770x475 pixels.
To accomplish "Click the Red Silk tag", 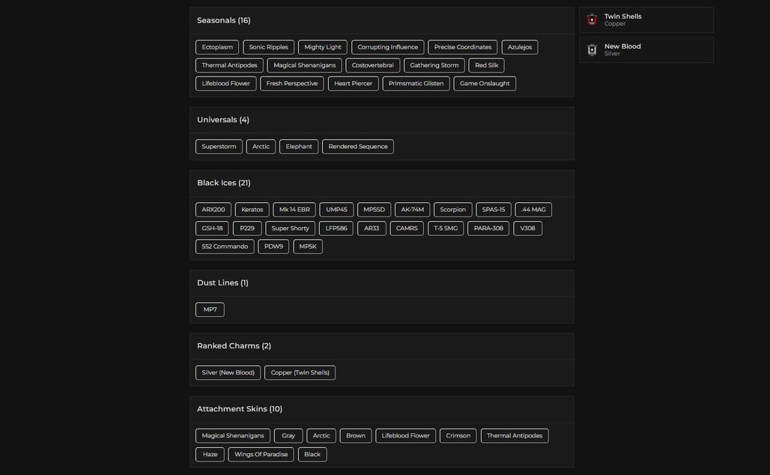I will coord(486,65).
